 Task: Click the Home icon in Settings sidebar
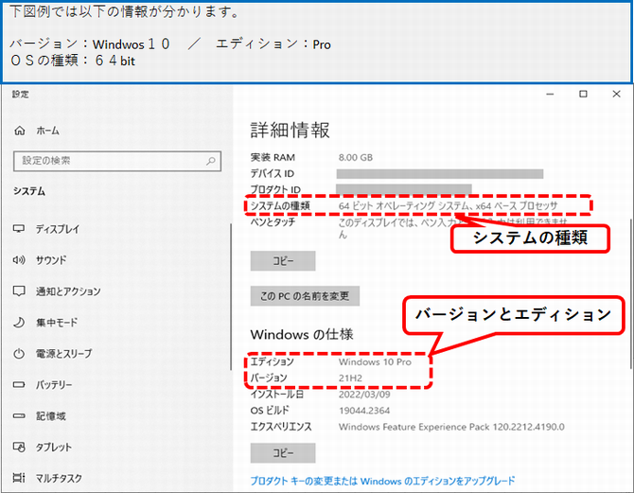[x=20, y=131]
